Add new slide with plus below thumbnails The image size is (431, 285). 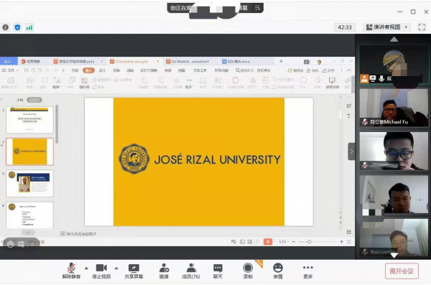(x=28, y=233)
